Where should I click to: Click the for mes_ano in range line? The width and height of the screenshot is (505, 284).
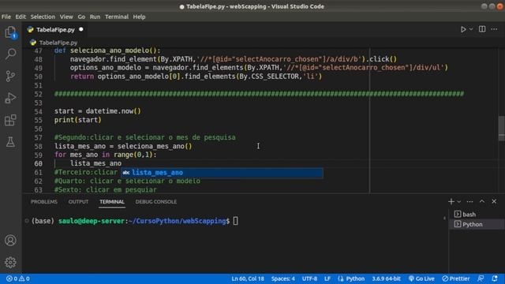(105, 155)
